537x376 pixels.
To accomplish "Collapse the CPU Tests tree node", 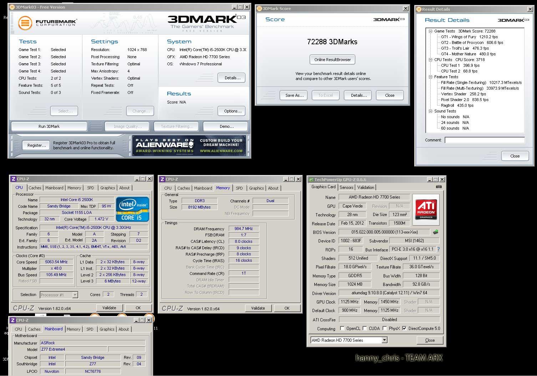I will tap(430, 60).
